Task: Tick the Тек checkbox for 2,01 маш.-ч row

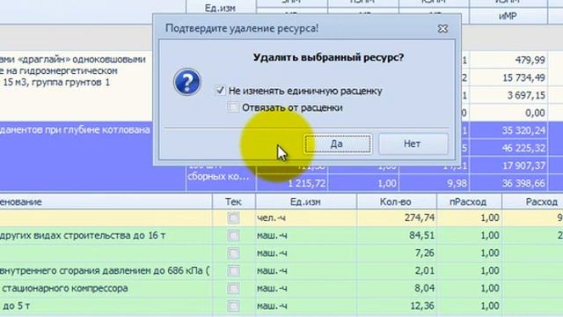Action: tap(233, 270)
